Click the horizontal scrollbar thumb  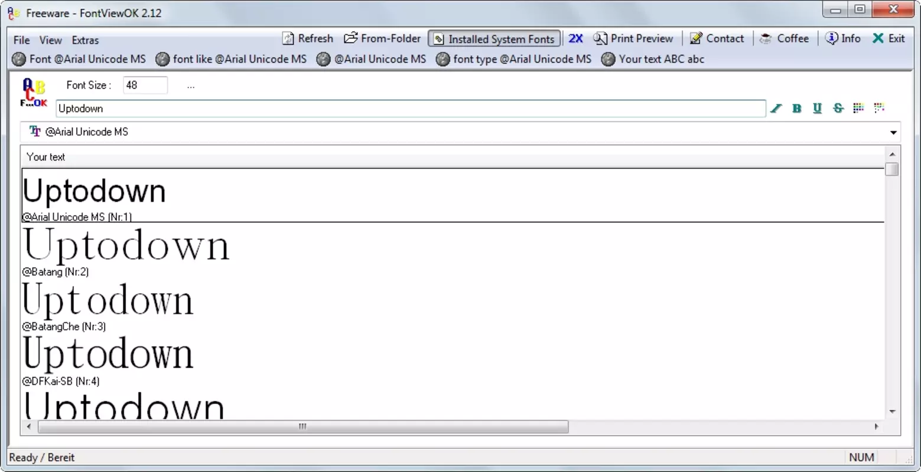click(x=303, y=427)
